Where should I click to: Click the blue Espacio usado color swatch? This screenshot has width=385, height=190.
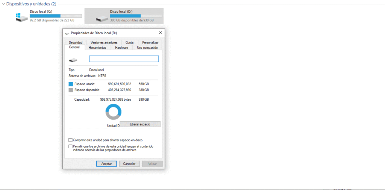coord(71,84)
